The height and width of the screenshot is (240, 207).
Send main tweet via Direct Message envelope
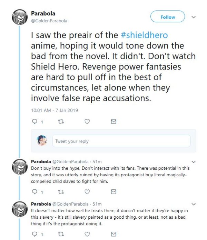[x=114, y=121]
